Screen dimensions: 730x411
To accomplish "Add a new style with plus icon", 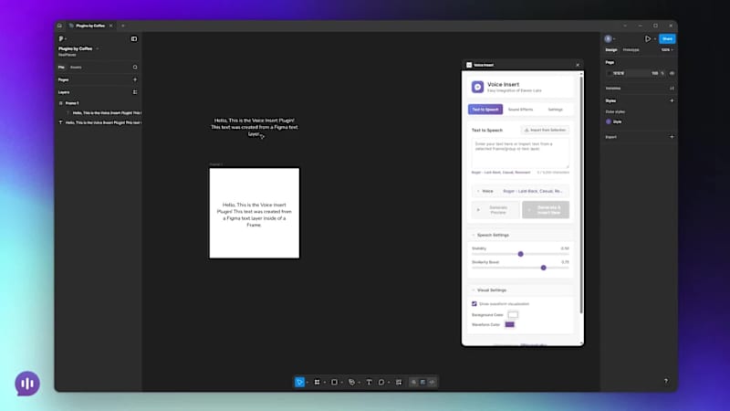I will [x=672, y=100].
